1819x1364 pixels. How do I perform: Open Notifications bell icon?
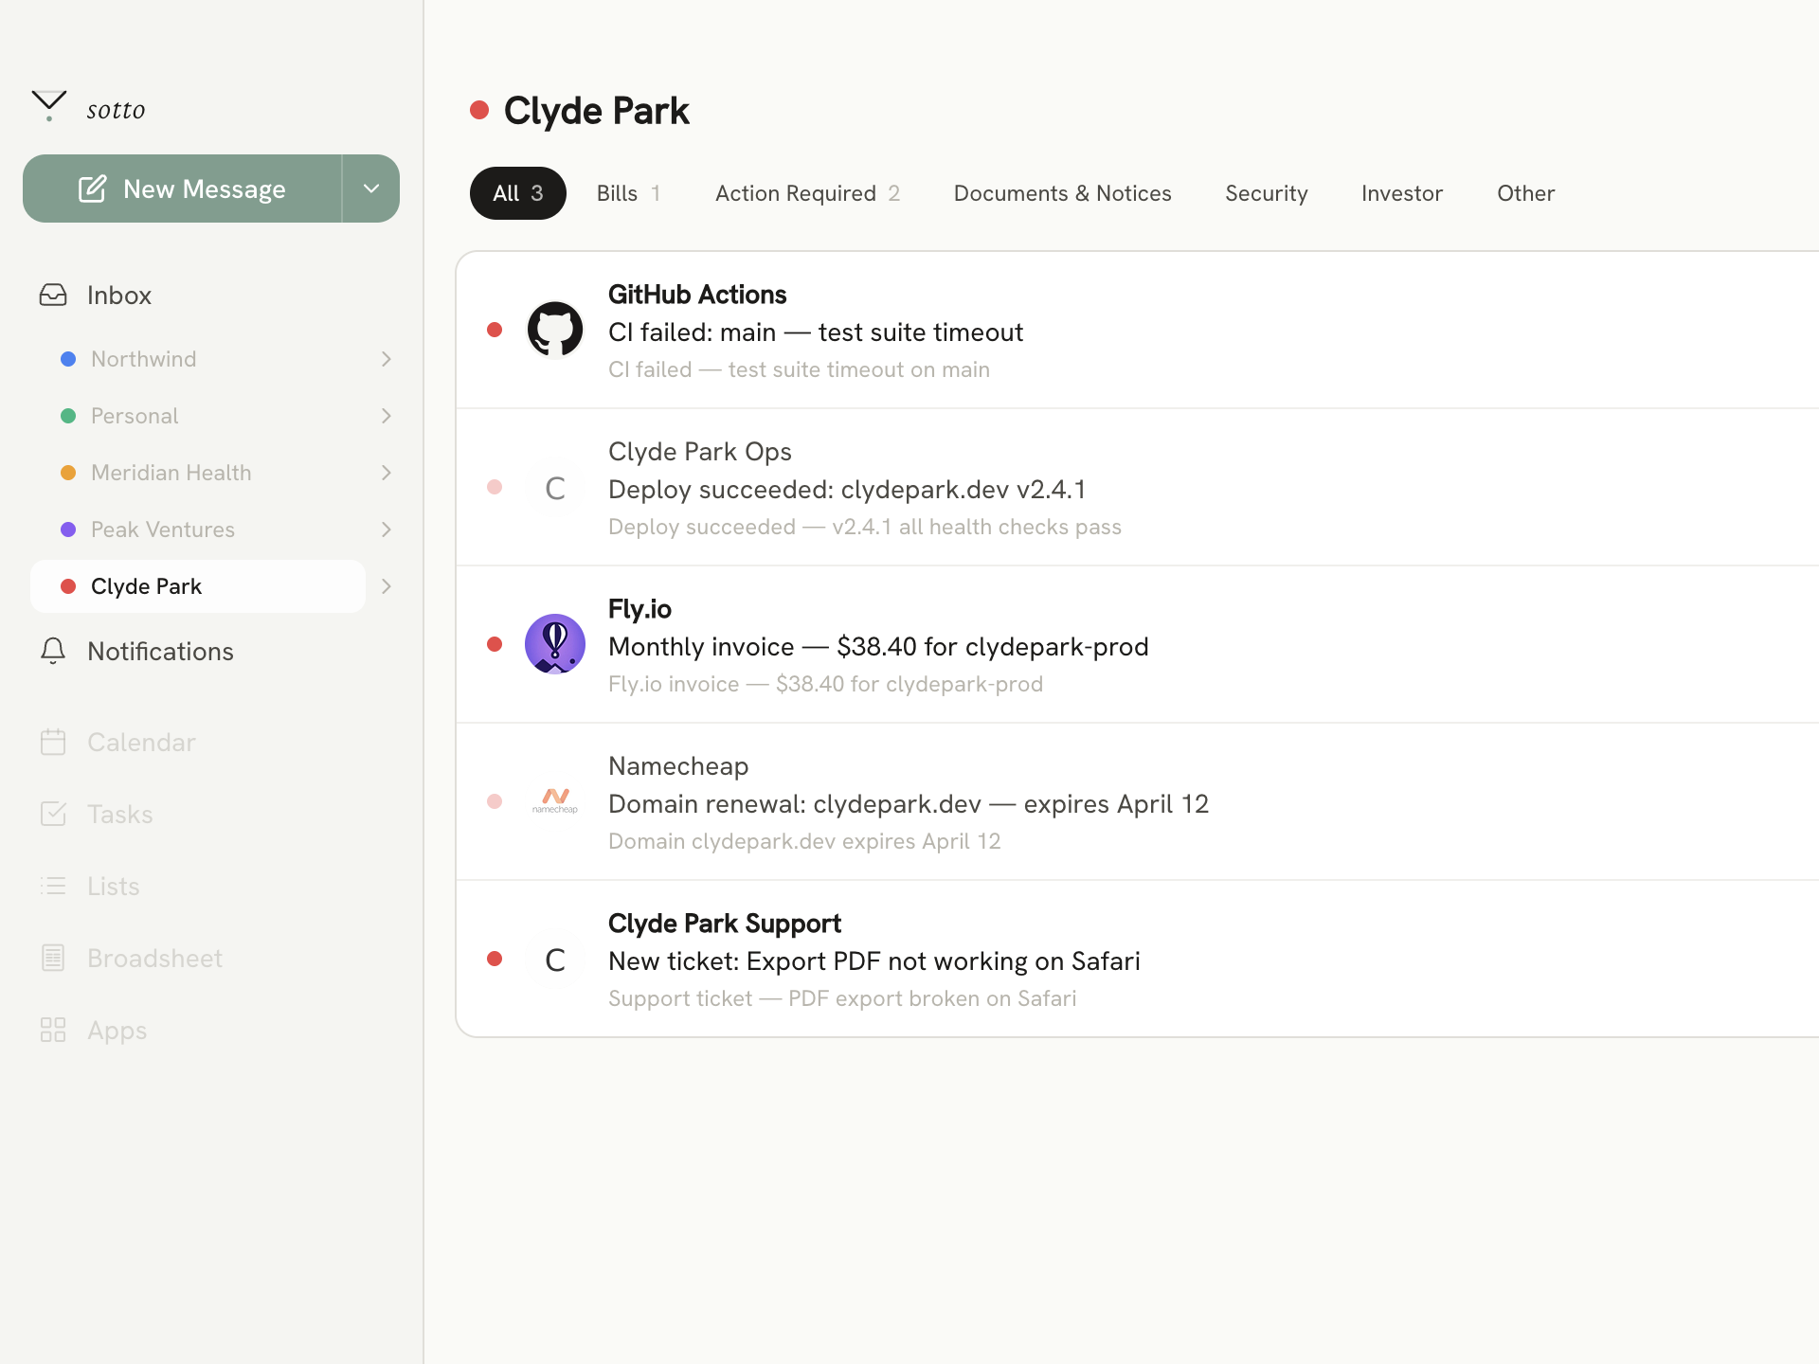pos(53,651)
